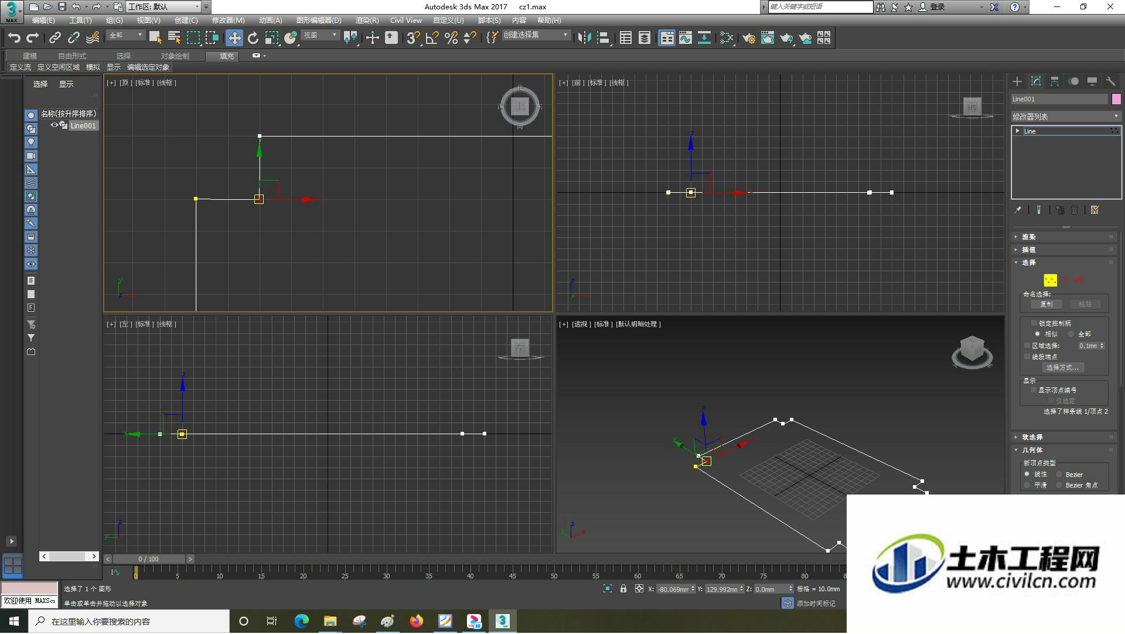Open the Curve Editor icon

[686, 38]
